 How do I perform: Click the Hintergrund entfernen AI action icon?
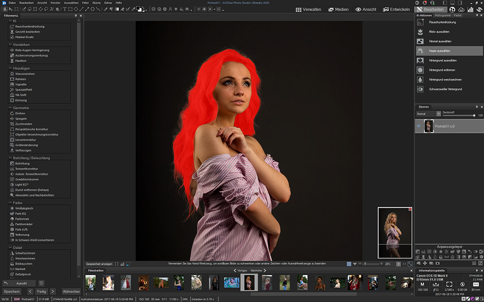click(420, 70)
